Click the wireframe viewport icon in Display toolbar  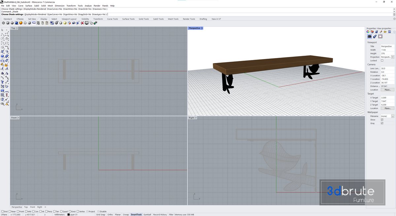point(4,23)
